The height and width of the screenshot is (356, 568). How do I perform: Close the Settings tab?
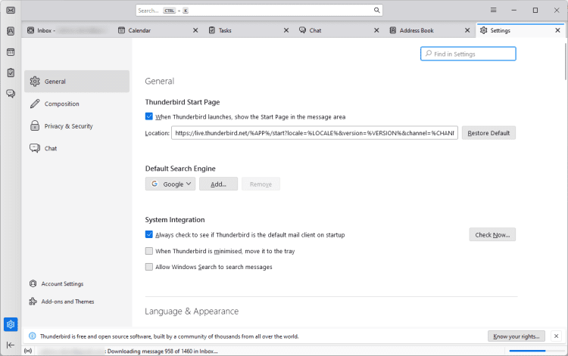pyautogui.click(x=558, y=30)
